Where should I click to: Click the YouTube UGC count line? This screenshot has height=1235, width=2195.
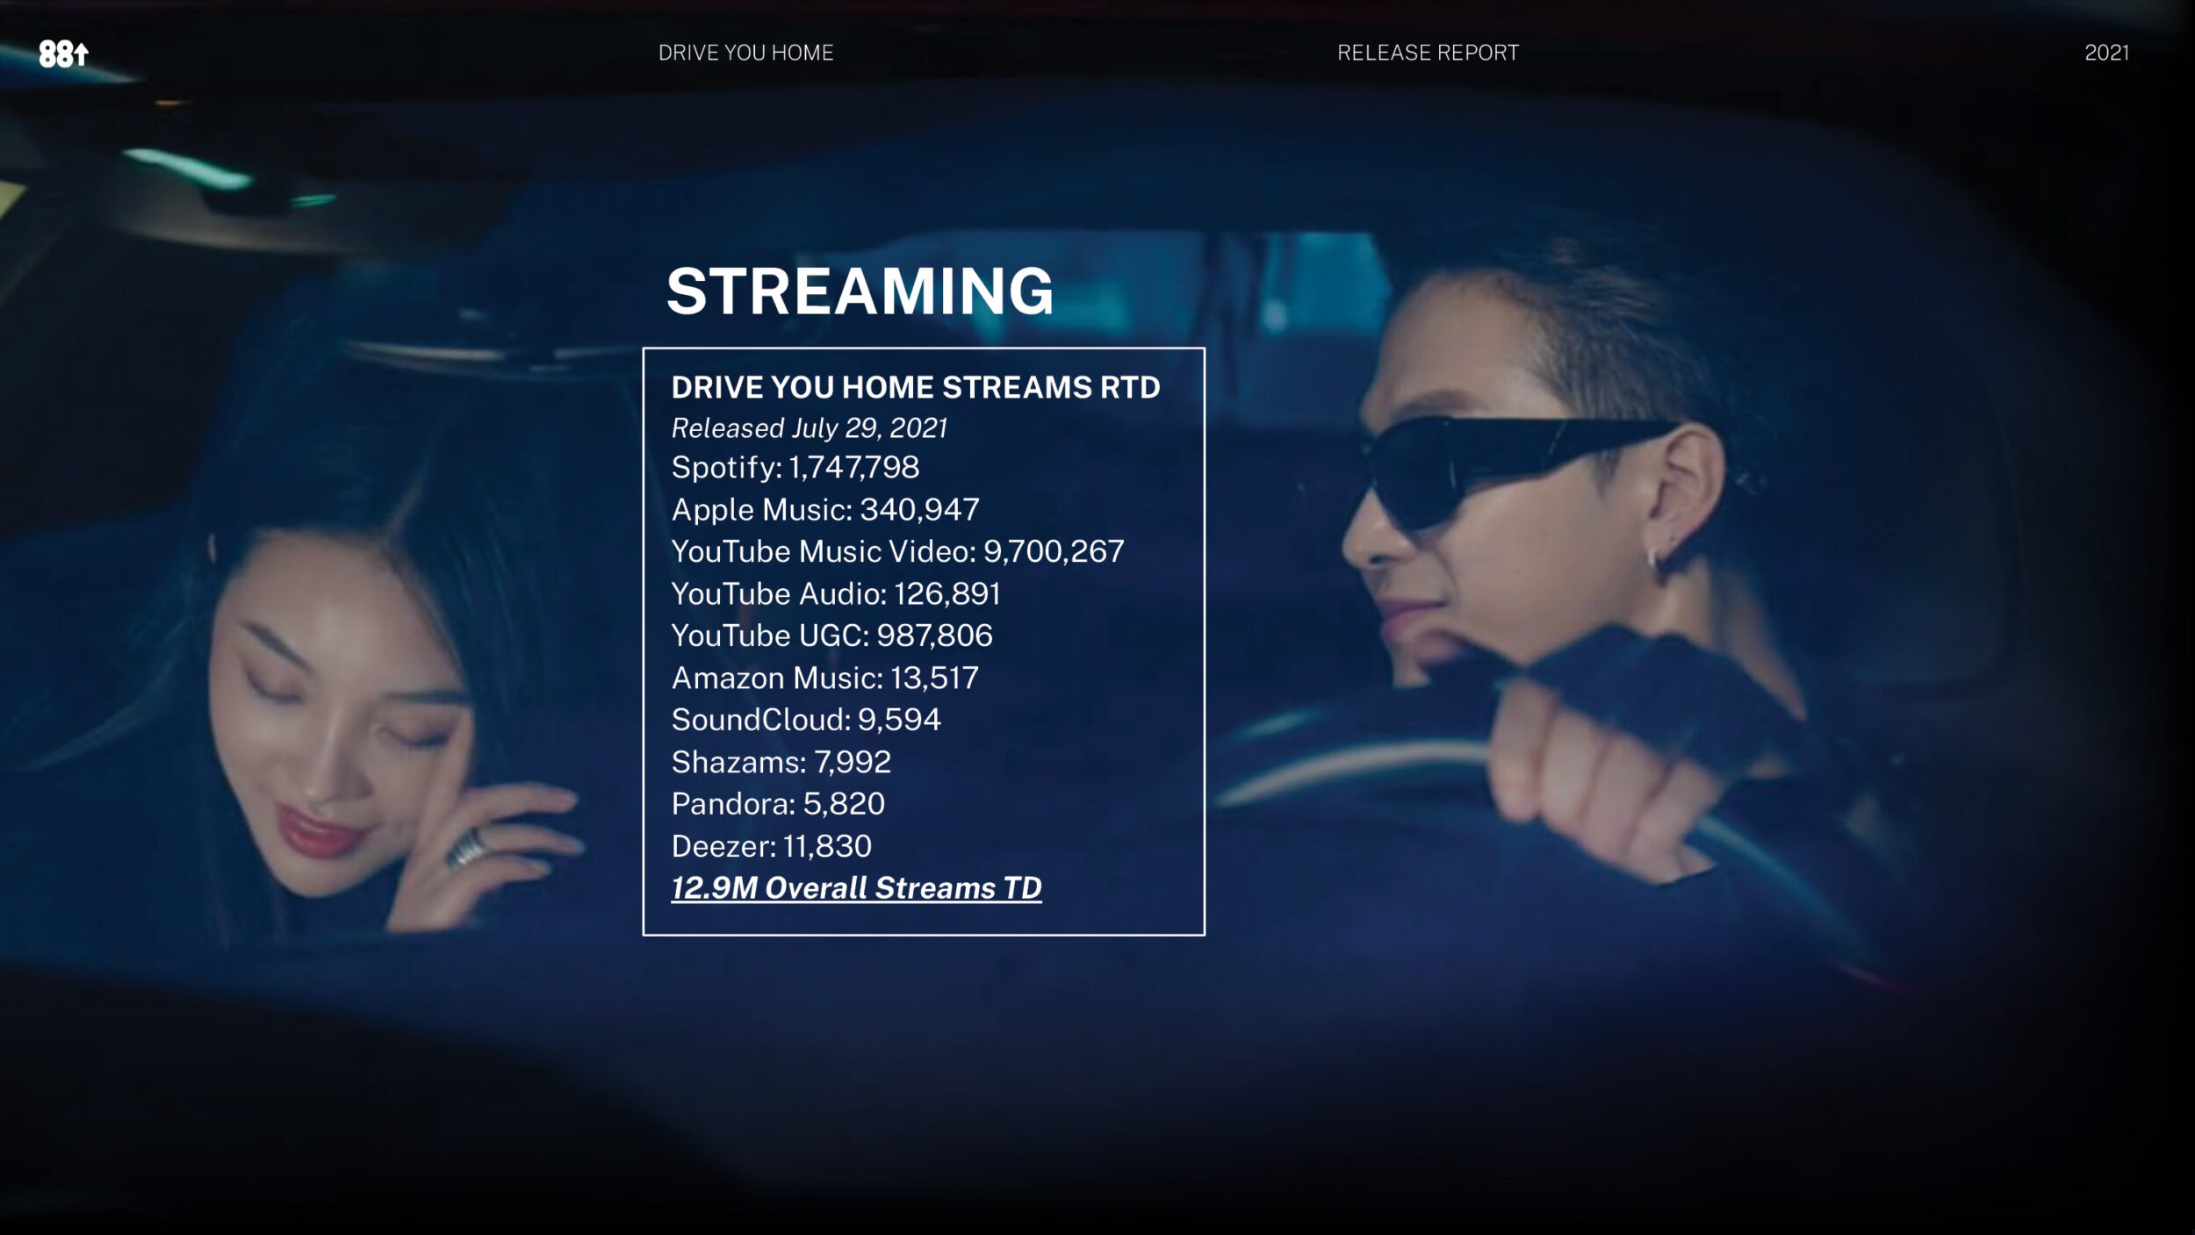pos(831,635)
